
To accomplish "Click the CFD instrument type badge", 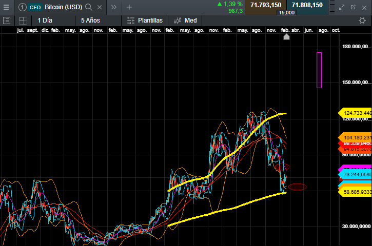I will coord(35,7).
